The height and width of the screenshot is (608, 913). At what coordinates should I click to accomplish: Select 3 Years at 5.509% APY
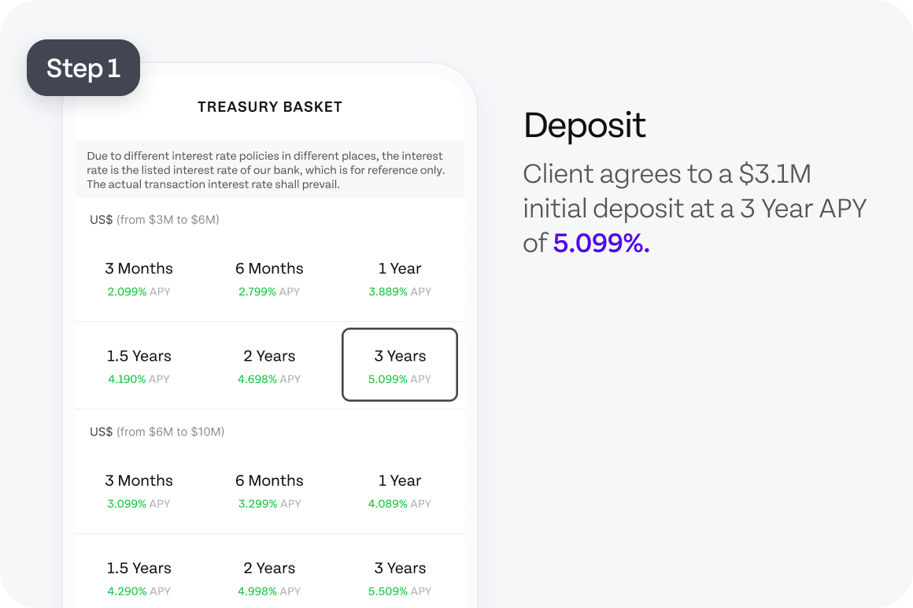coord(400,578)
